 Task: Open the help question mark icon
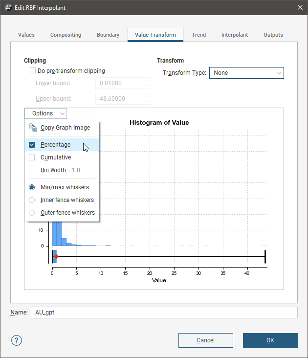(17, 340)
